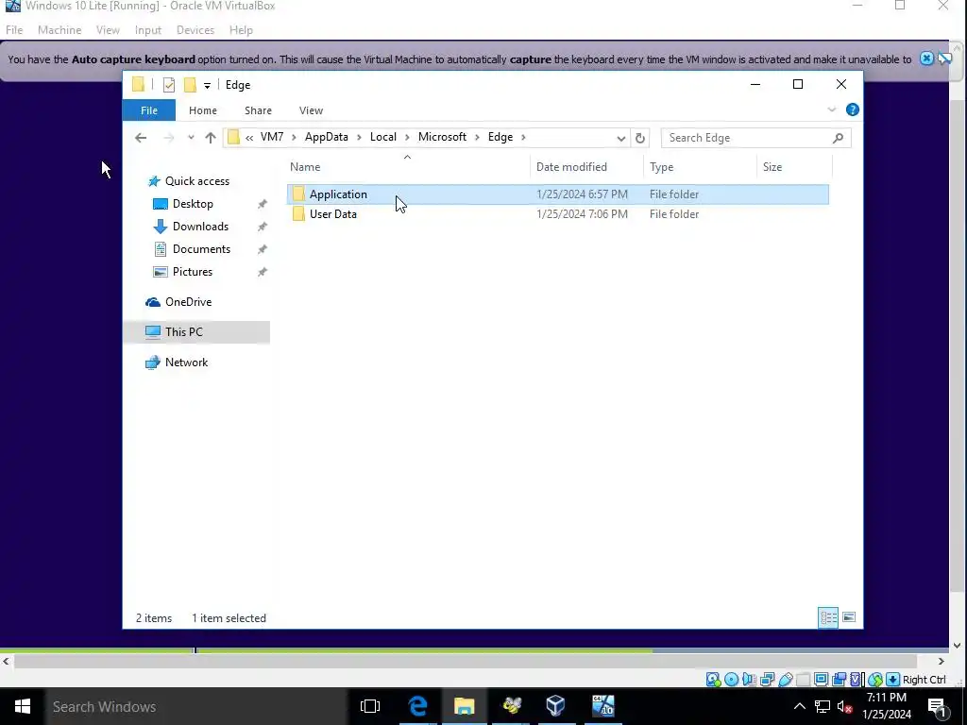Open address bar history dropdown
The width and height of the screenshot is (967, 725).
(621, 138)
